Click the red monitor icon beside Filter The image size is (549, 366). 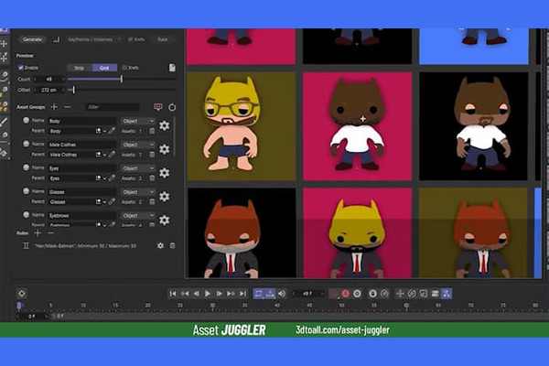(x=158, y=107)
